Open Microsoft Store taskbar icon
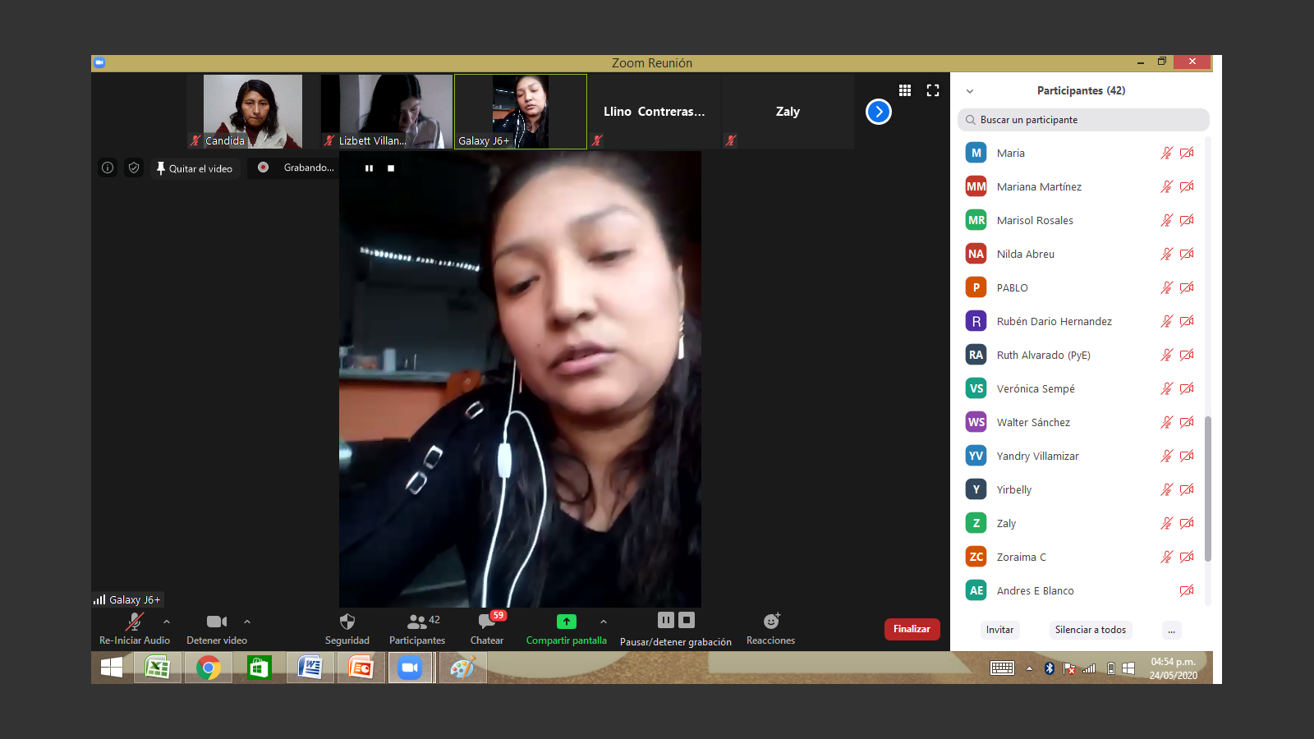Viewport: 1314px width, 739px height. 260,668
